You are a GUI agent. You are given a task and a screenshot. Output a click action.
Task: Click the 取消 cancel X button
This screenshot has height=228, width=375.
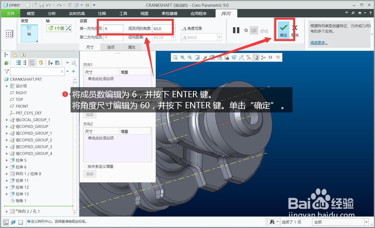(x=295, y=30)
